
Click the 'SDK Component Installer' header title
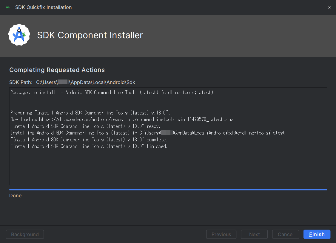(x=90, y=35)
